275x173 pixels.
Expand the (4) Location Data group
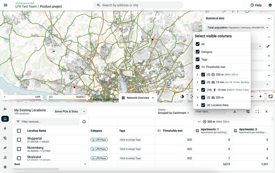point(197,105)
